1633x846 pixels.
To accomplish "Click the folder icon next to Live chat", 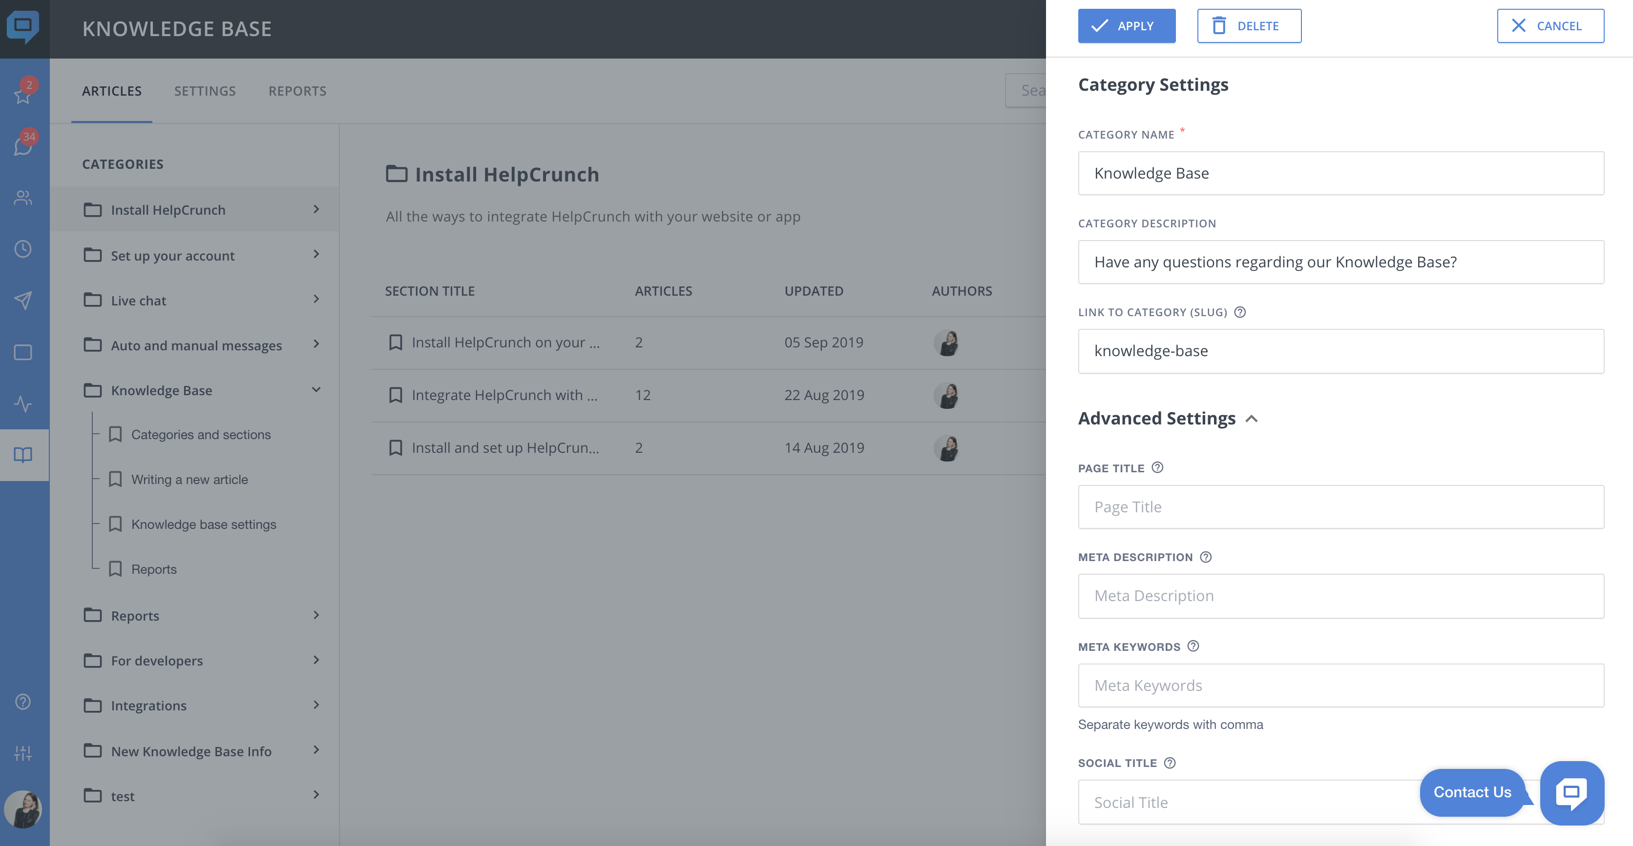I will click(93, 300).
